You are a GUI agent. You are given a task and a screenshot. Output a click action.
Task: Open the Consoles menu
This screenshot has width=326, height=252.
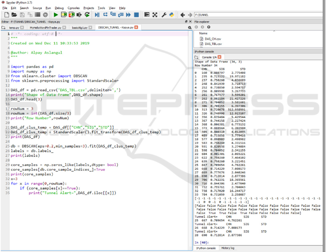[73, 8]
